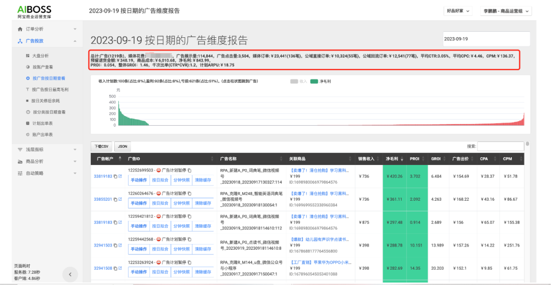The image size is (551, 285).
Task: Open the 李鹏鹏 - 商品运营组 user dropdown
Action: [x=506, y=11]
